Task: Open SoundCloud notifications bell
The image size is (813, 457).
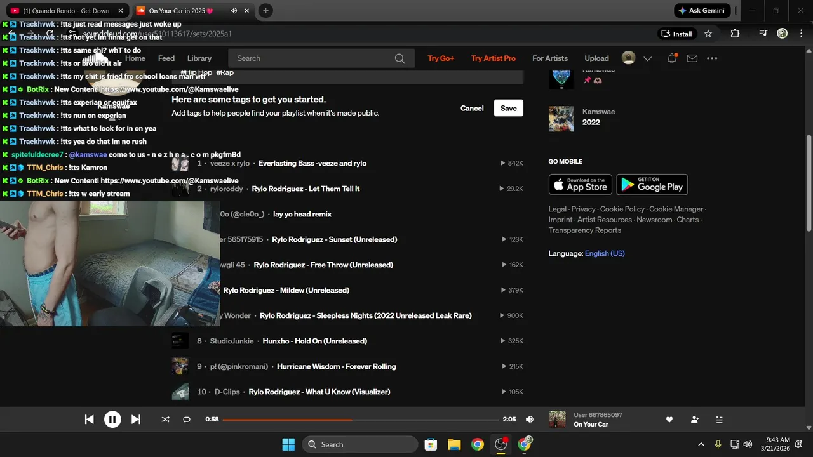Action: (672, 58)
